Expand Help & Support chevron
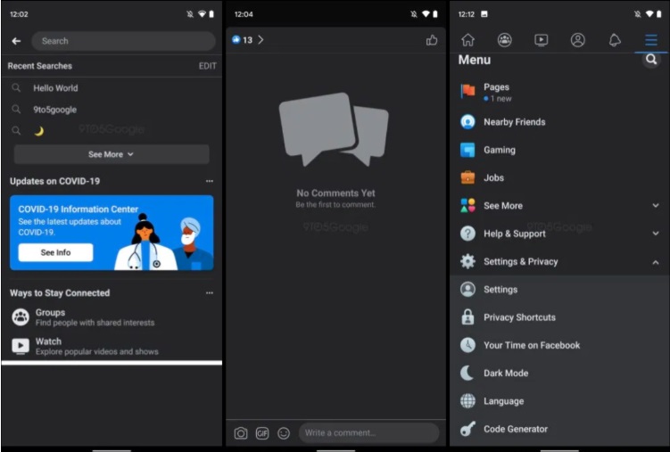This screenshot has width=670, height=452. [656, 234]
